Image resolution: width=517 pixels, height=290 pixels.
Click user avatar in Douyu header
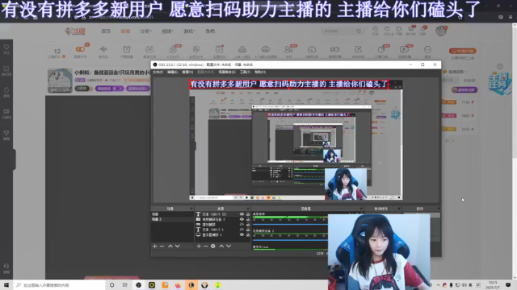point(441,31)
